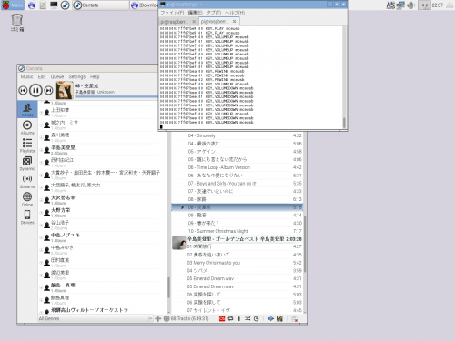Expand the 辛島美登里 artist entry
Viewport: 455px width, 341px height.
(41, 150)
